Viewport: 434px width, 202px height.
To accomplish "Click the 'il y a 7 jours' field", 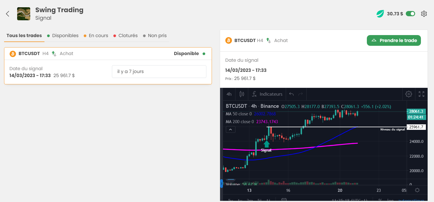I will tap(159, 72).
